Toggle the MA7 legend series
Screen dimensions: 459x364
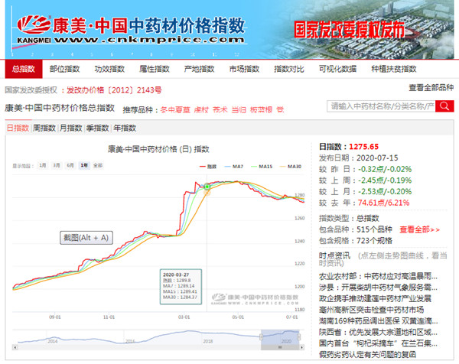point(233,167)
